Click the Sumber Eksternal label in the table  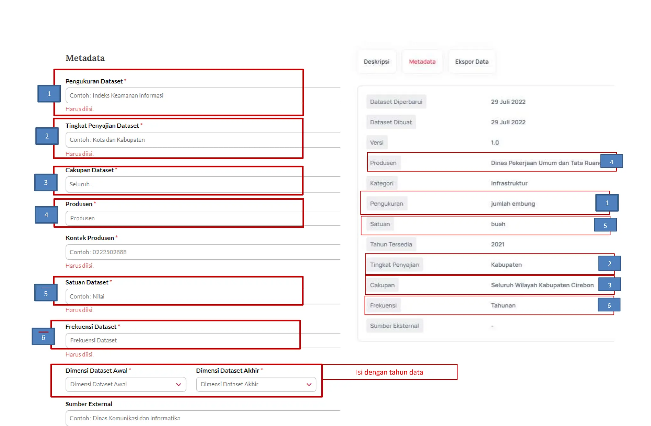394,326
